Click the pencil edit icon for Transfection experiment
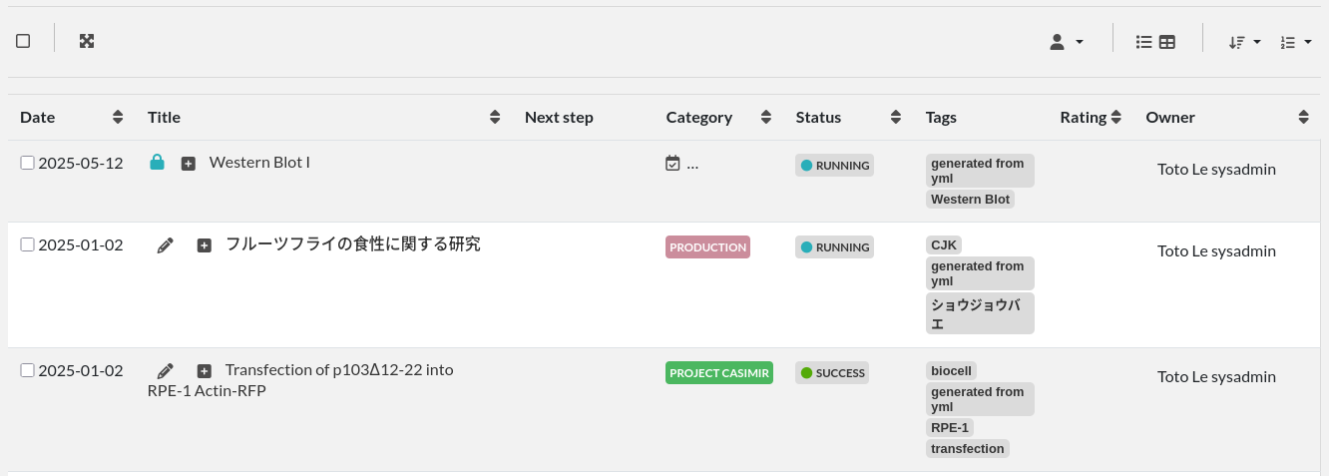The image size is (1329, 476). 166,370
